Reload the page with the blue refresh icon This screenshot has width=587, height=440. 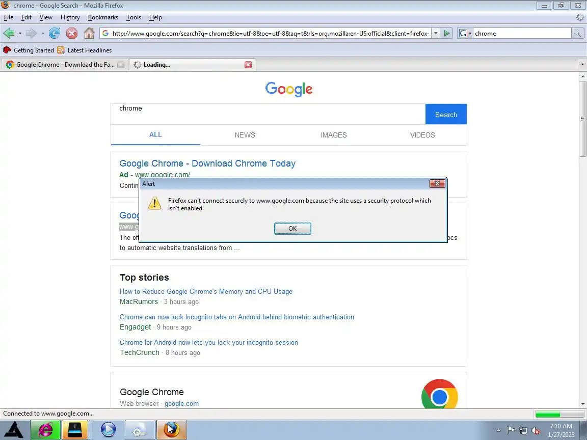pyautogui.click(x=55, y=33)
